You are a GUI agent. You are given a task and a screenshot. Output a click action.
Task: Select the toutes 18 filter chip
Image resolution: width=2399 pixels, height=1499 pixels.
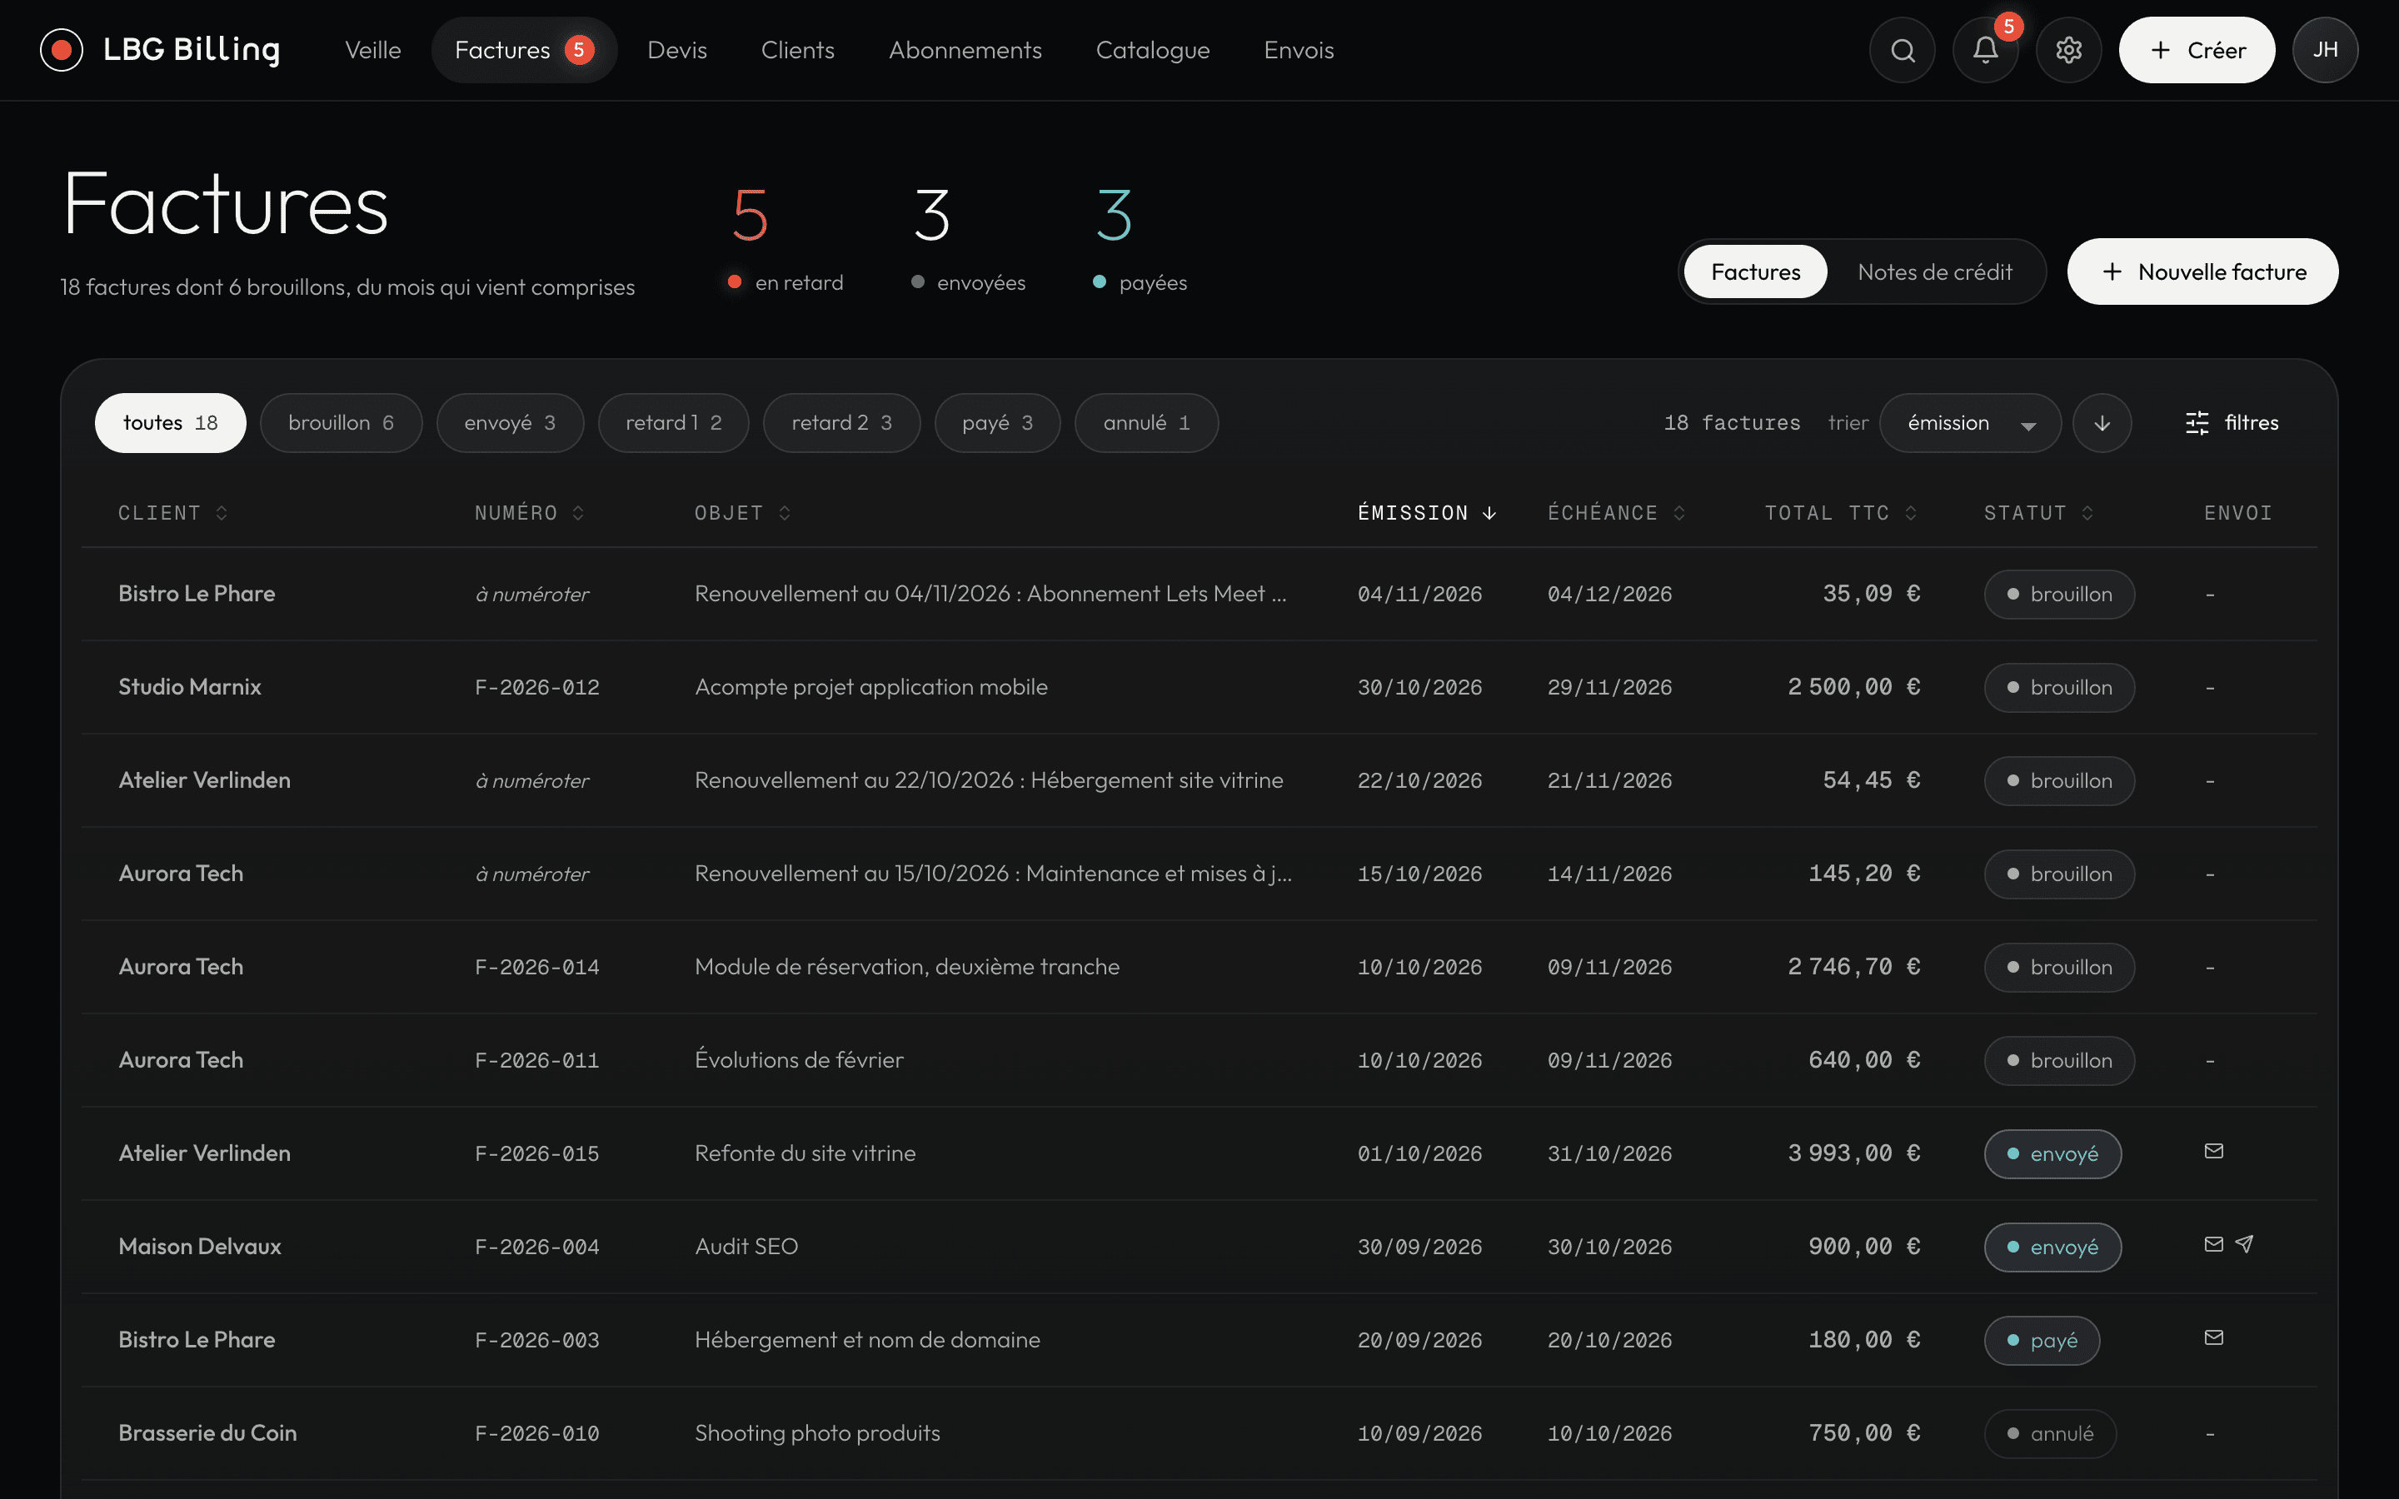pos(171,423)
